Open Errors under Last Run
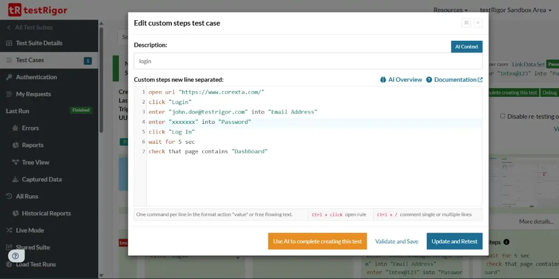The height and width of the screenshot is (279, 559). coord(31,128)
